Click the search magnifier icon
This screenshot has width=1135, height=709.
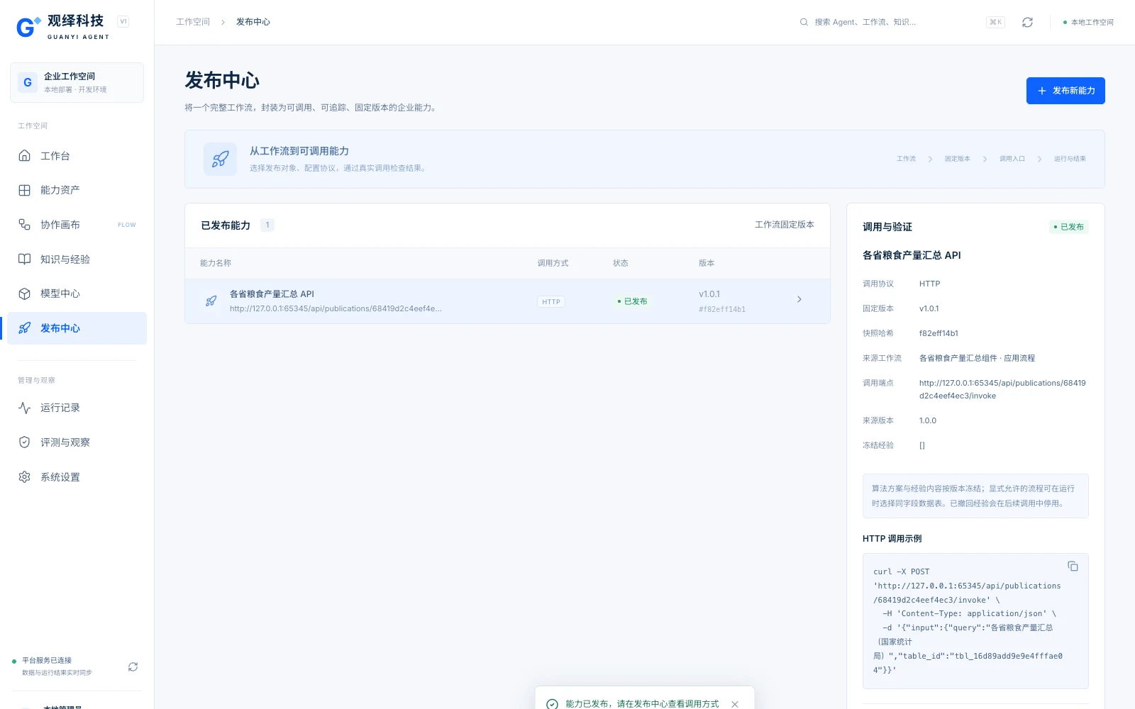[804, 22]
